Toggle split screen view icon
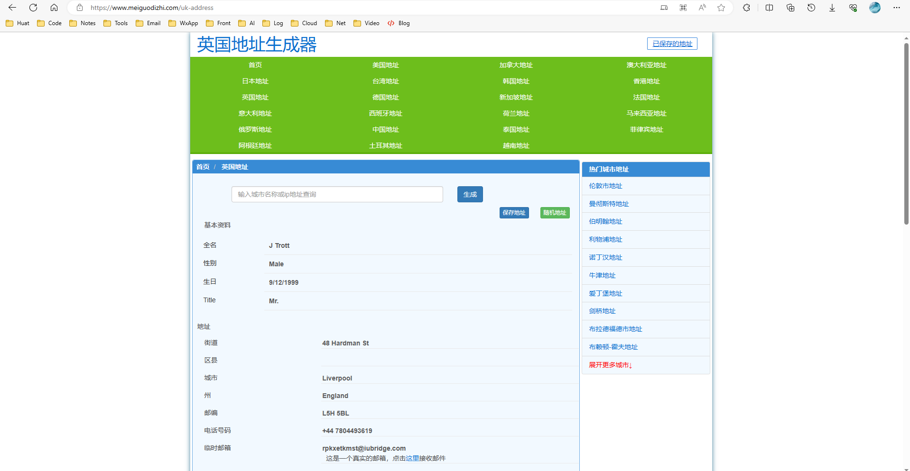910x471 pixels. coord(770,8)
